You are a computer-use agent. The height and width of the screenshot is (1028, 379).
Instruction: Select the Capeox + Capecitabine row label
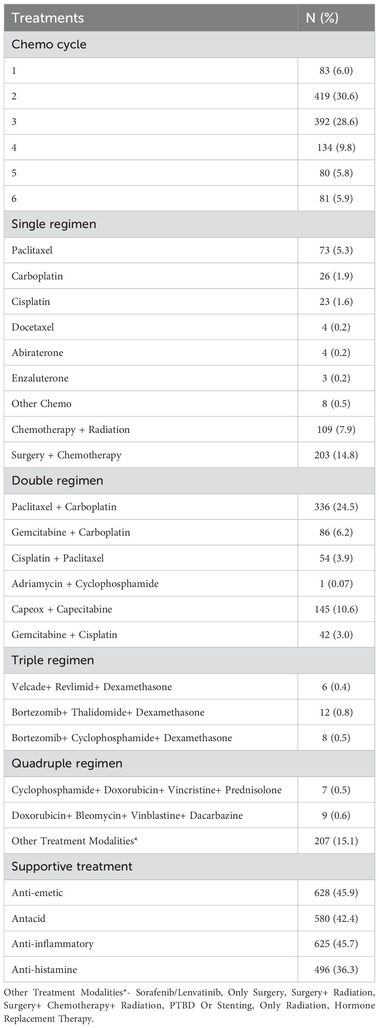coord(62,610)
